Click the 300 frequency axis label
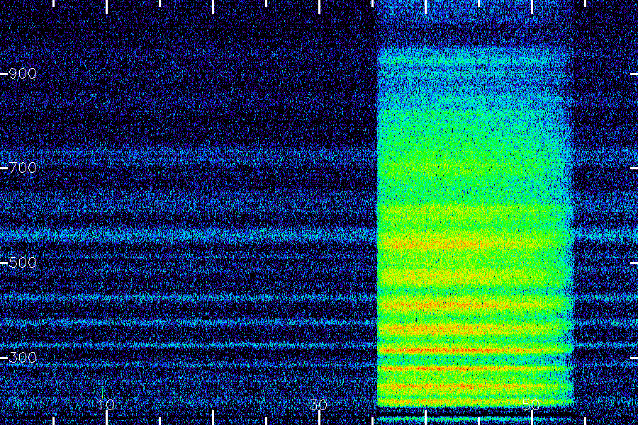638x425 pixels. [23, 358]
